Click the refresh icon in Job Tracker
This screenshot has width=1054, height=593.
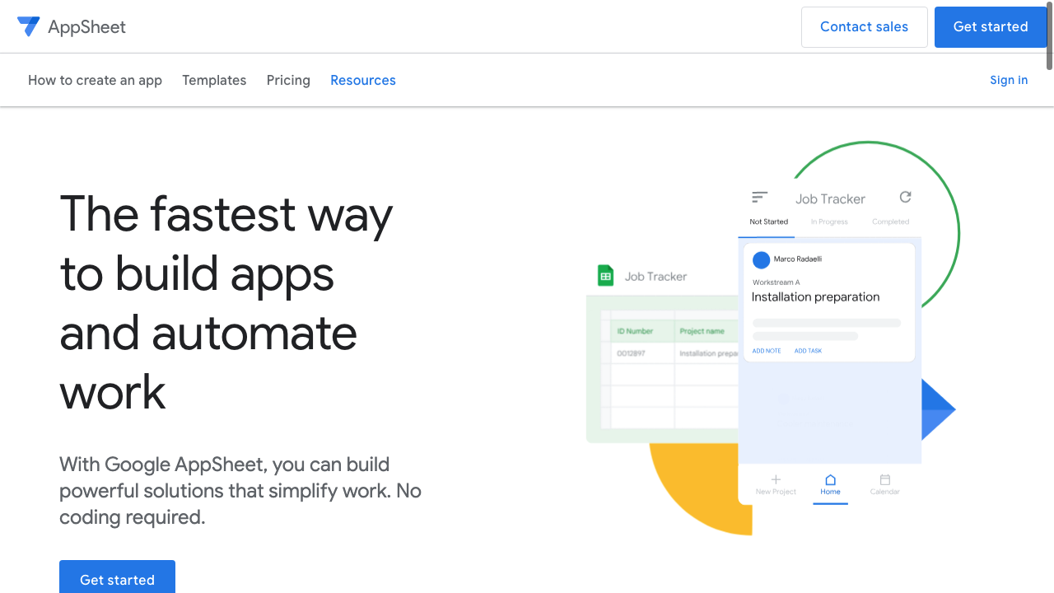pos(904,197)
